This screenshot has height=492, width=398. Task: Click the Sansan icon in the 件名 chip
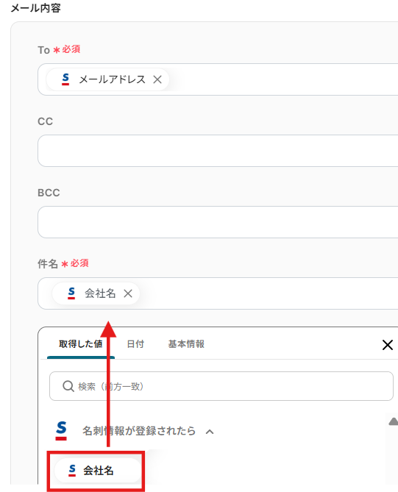click(x=71, y=293)
